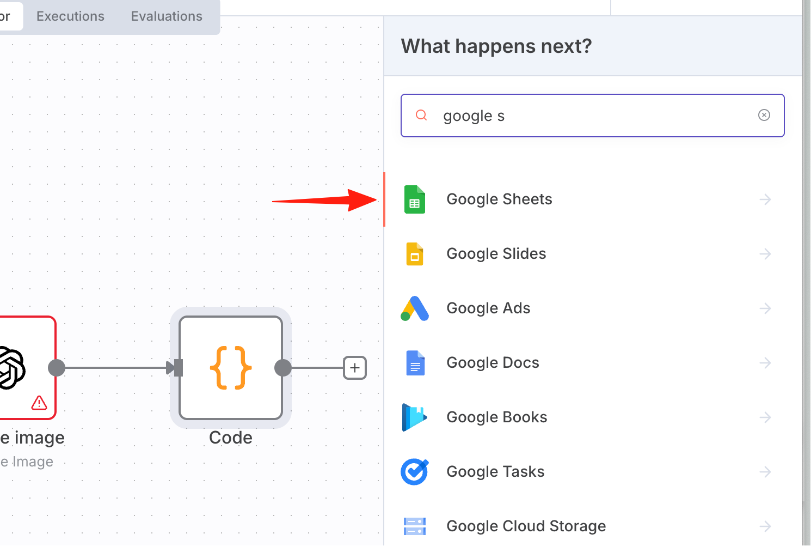This screenshot has height=546, width=811.
Task: Click the Google Sheets icon
Action: point(415,199)
